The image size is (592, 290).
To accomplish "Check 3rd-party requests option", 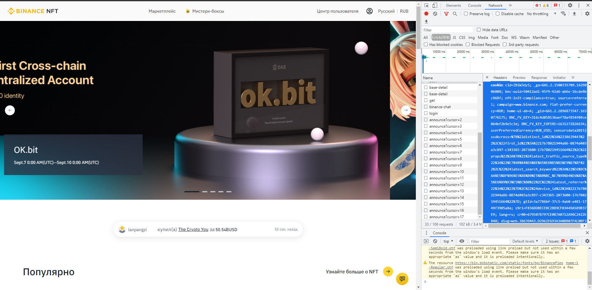I will pos(505,44).
